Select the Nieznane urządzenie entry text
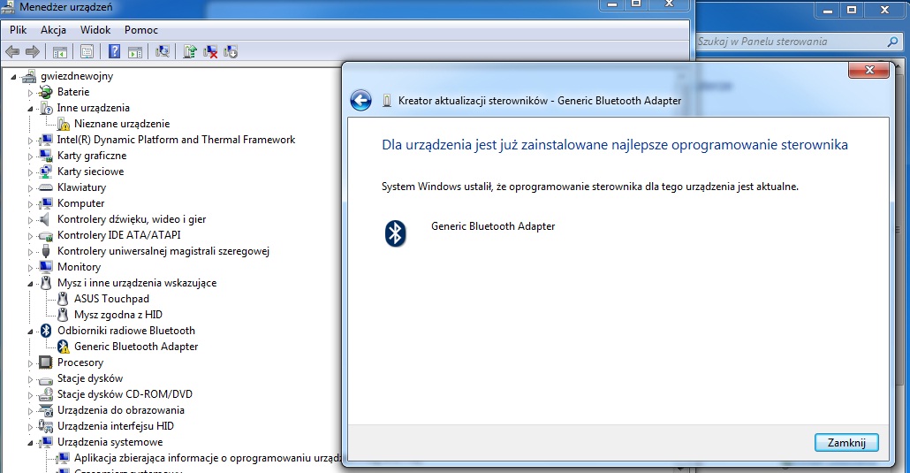The width and height of the screenshot is (910, 473). click(122, 124)
